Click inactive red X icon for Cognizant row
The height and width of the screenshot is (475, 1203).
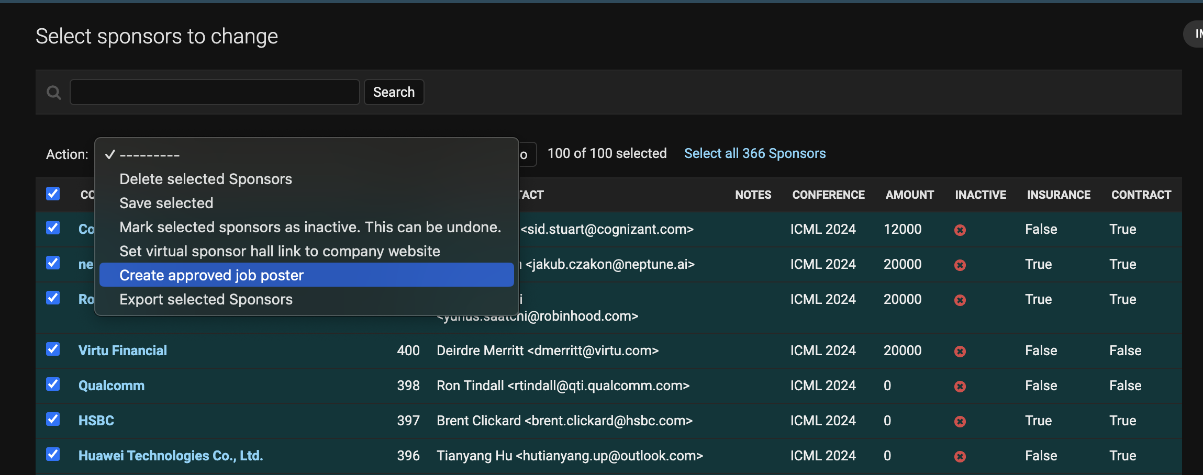pyautogui.click(x=960, y=230)
